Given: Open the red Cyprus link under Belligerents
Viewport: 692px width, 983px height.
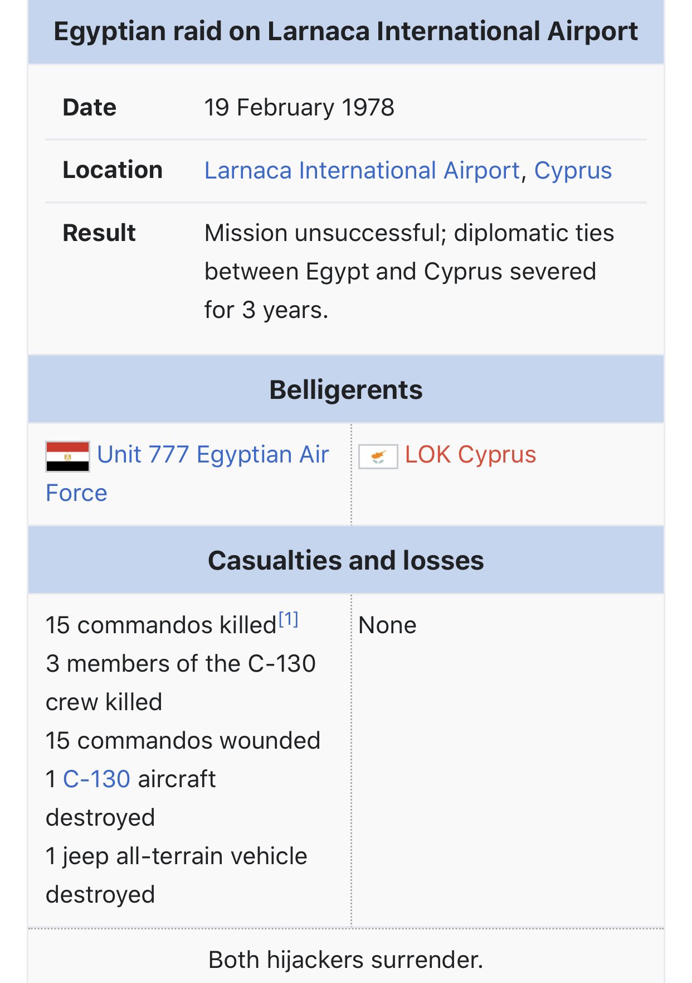Looking at the screenshot, I should [497, 455].
